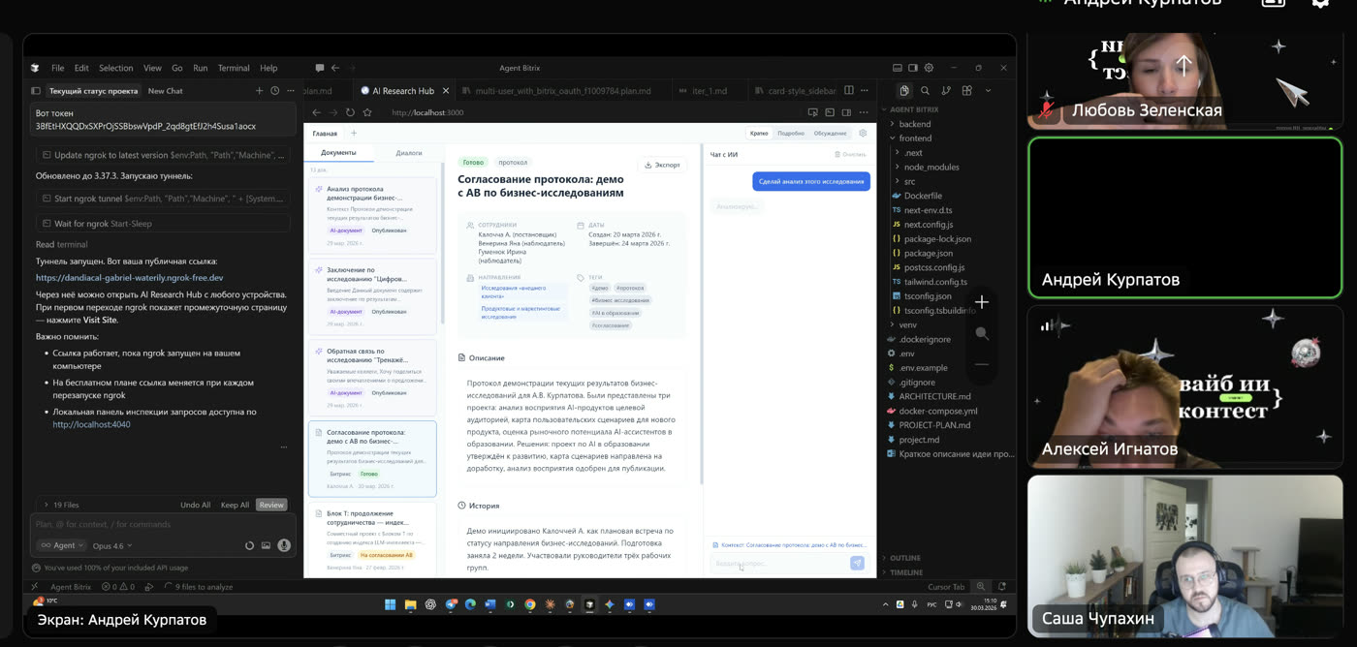Image resolution: width=1357 pixels, height=647 pixels.
Task: Open settings gear in AI Research Hub
Action: pyautogui.click(x=864, y=133)
